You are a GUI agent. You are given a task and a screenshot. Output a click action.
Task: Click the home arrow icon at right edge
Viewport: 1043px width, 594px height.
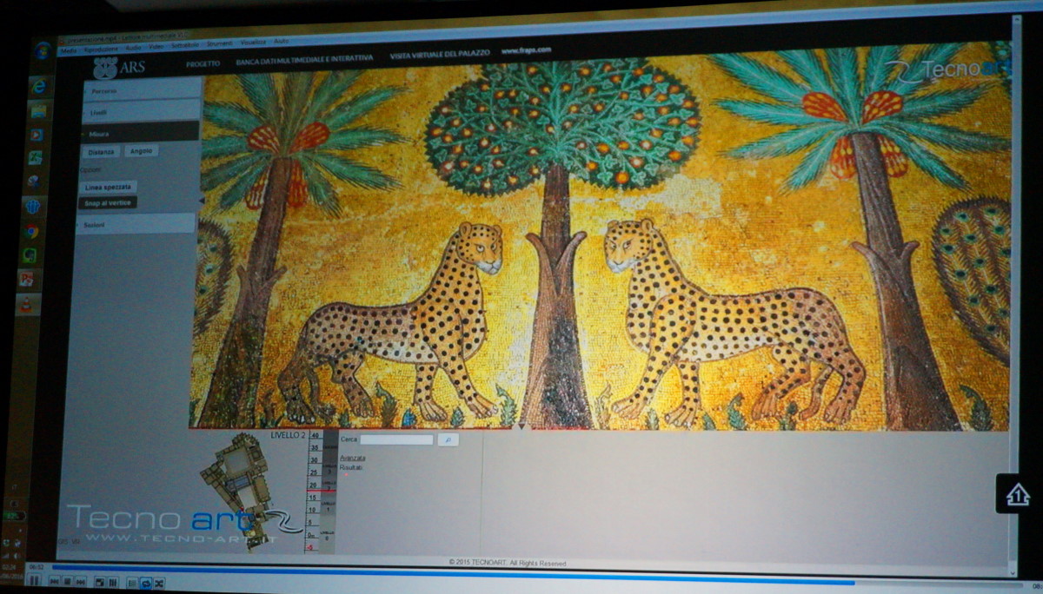click(x=1017, y=495)
